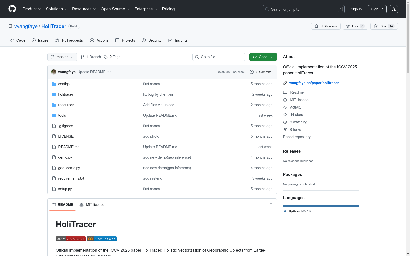Expand the Enterprise menu

click(146, 9)
